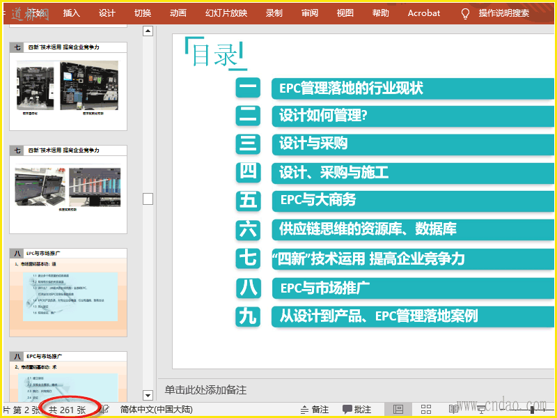The image size is (557, 418).
Task: Click the 一 number box
Action: (248, 88)
